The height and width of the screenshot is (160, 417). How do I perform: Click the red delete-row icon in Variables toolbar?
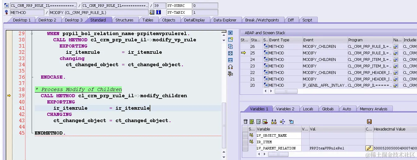[265, 121]
